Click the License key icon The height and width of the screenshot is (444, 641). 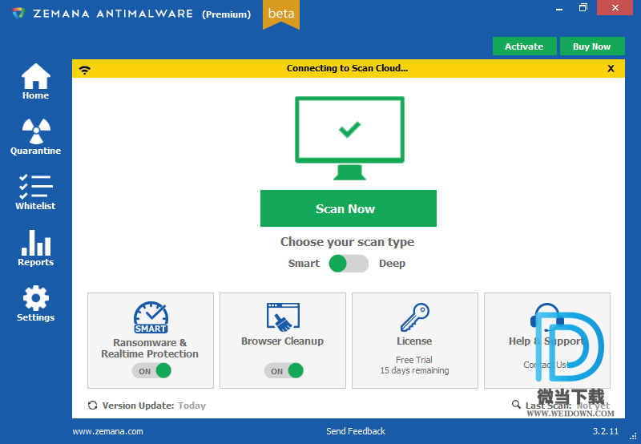click(x=414, y=317)
